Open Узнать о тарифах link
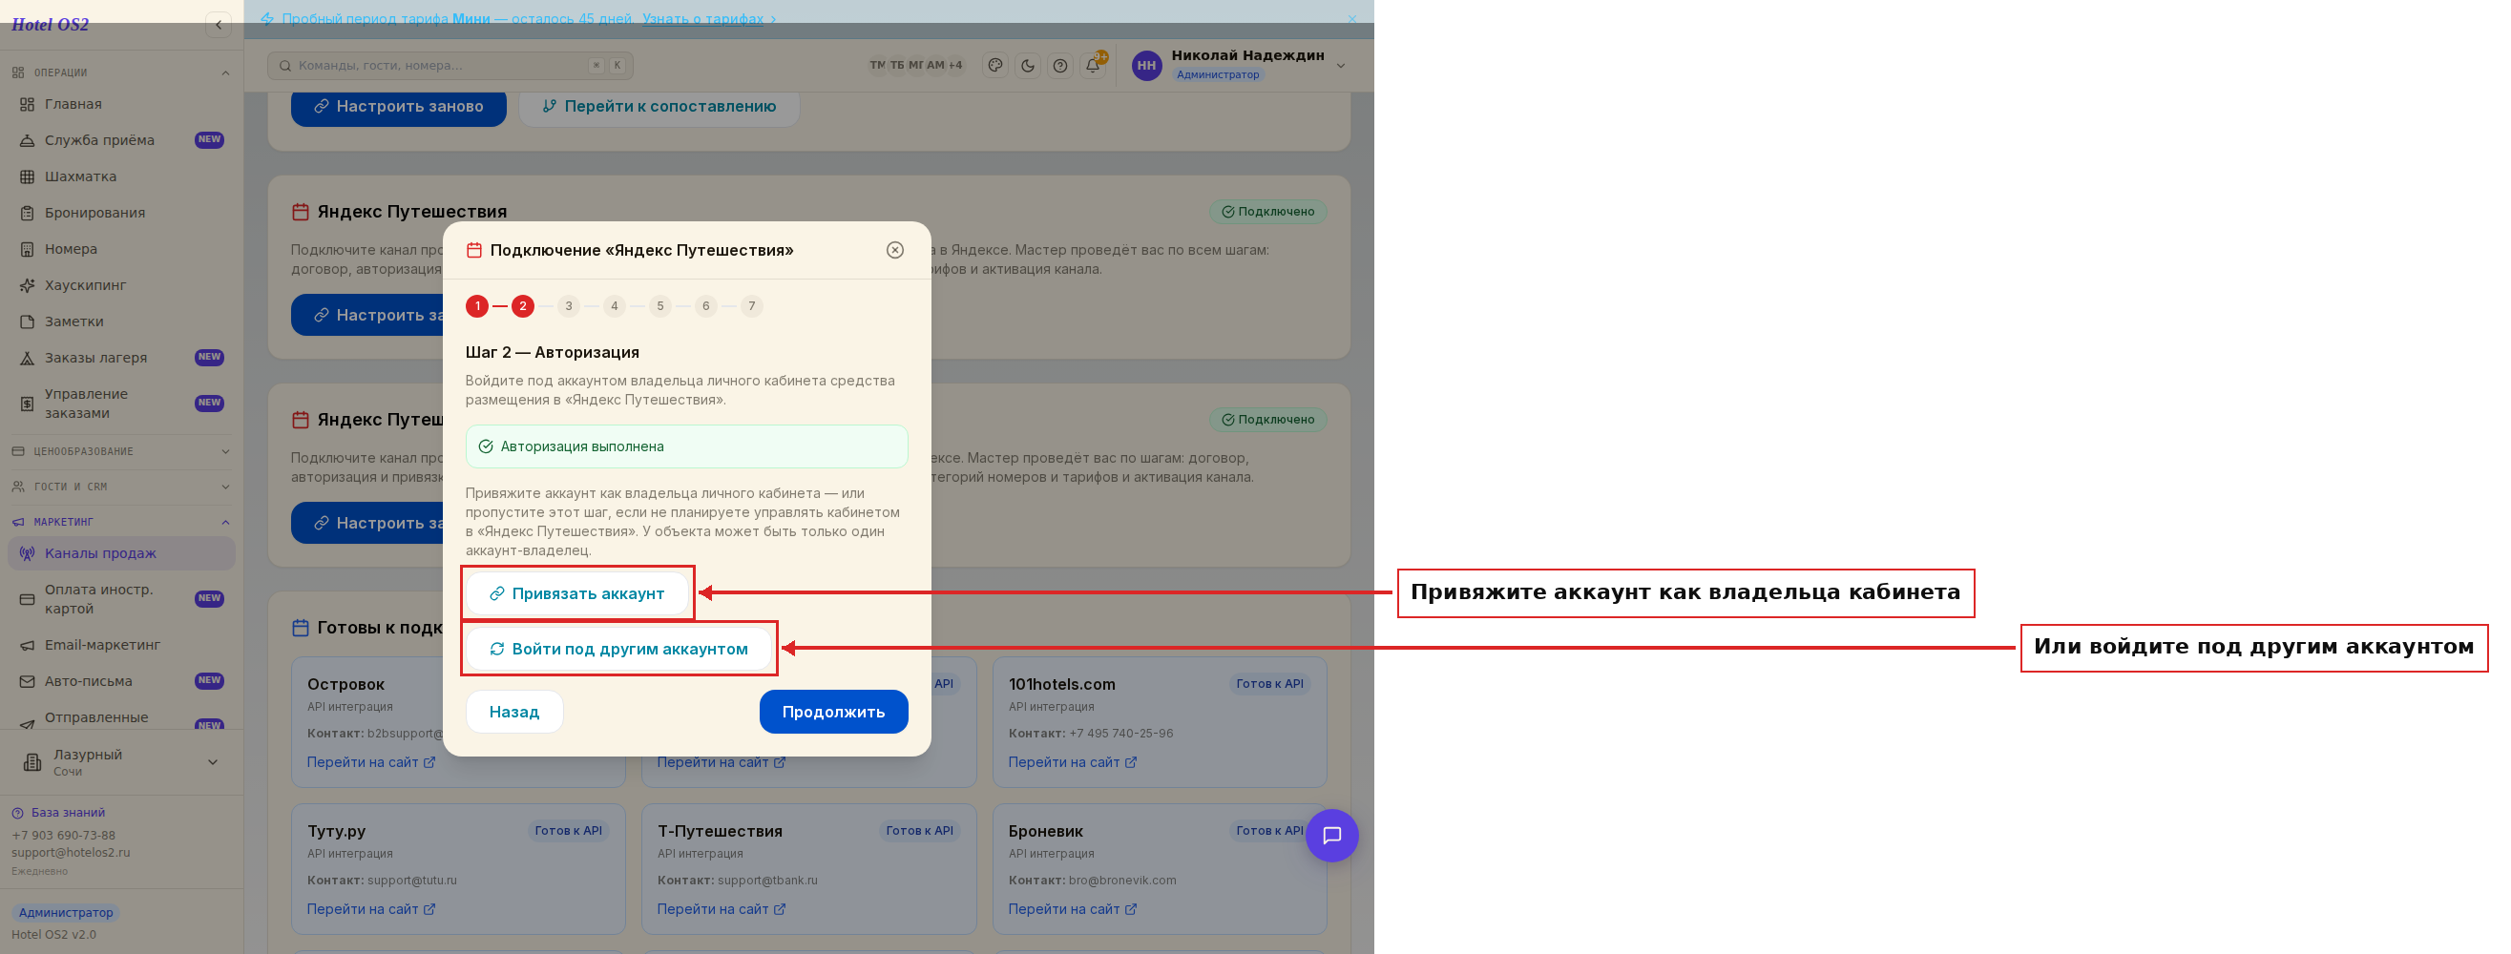 click(709, 18)
